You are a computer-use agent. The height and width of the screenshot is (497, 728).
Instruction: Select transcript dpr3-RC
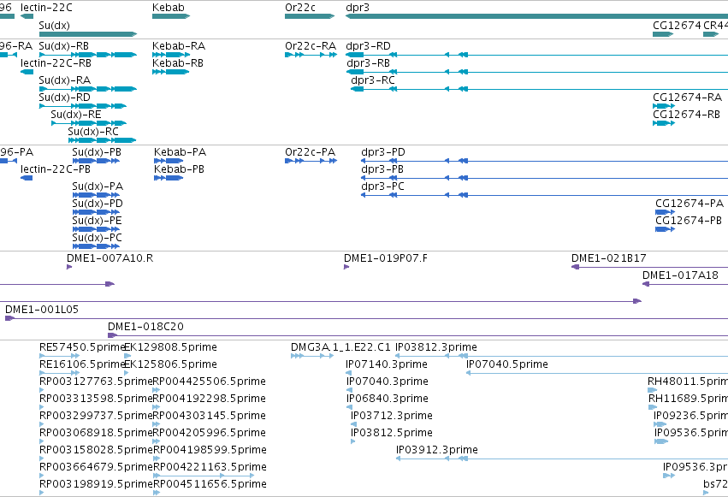[x=540, y=89]
